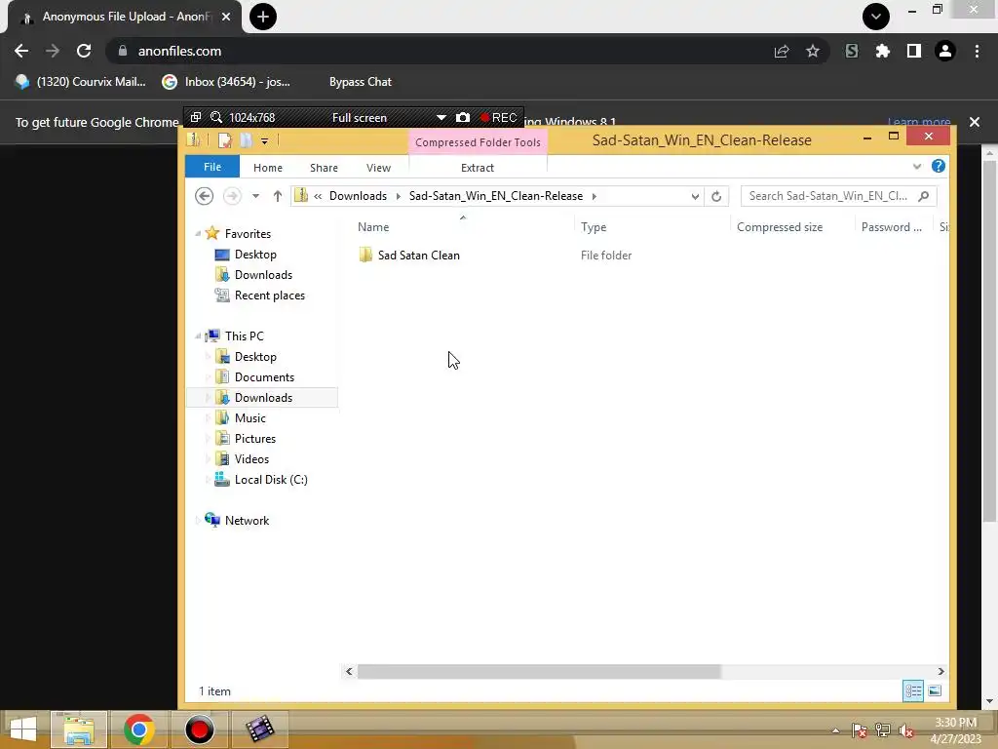Open the Extract ribbon tab
The image size is (998, 749).
(478, 168)
